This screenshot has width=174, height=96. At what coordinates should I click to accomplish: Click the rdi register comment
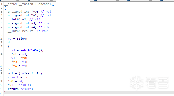tap(48, 12)
